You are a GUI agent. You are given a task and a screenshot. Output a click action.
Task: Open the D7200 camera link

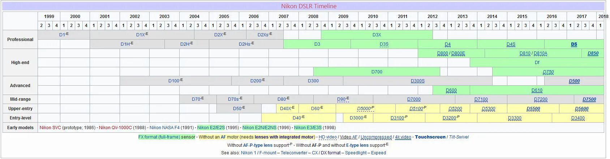point(541,99)
